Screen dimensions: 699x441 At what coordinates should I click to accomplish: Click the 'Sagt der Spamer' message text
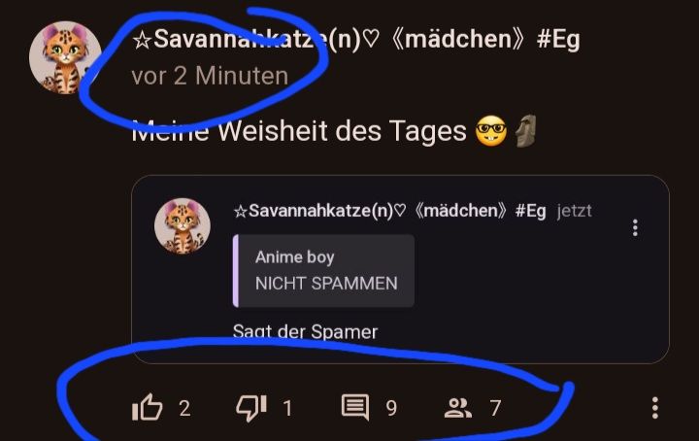pyautogui.click(x=305, y=332)
